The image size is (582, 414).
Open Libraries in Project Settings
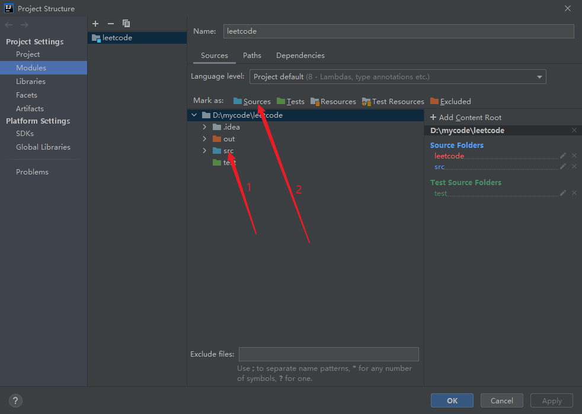click(x=31, y=82)
